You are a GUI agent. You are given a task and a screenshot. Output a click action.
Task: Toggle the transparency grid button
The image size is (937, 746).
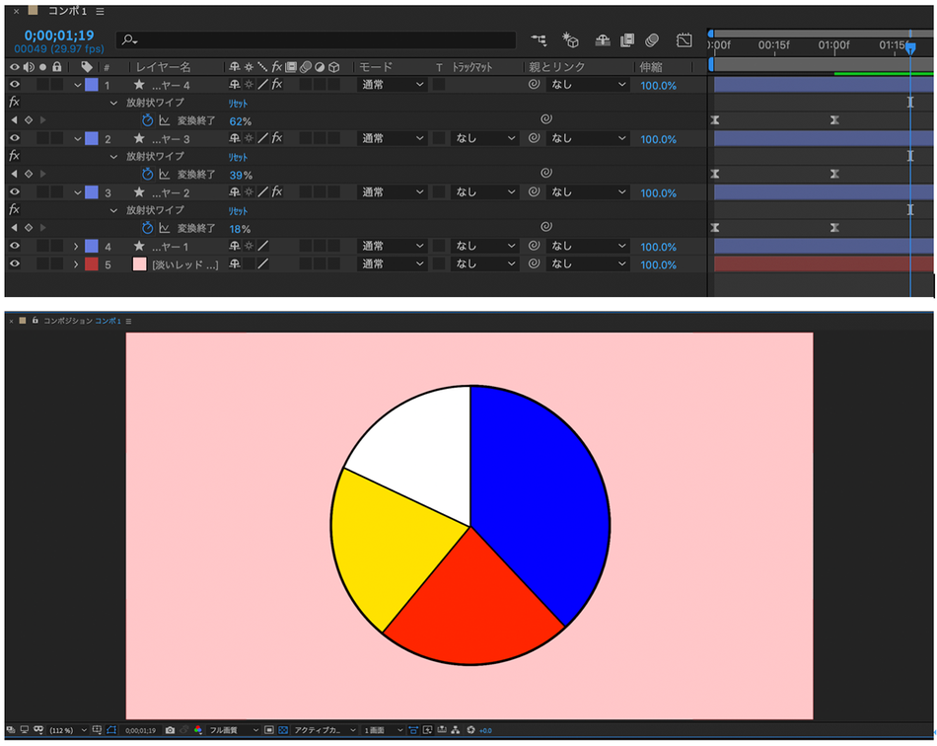click(283, 730)
